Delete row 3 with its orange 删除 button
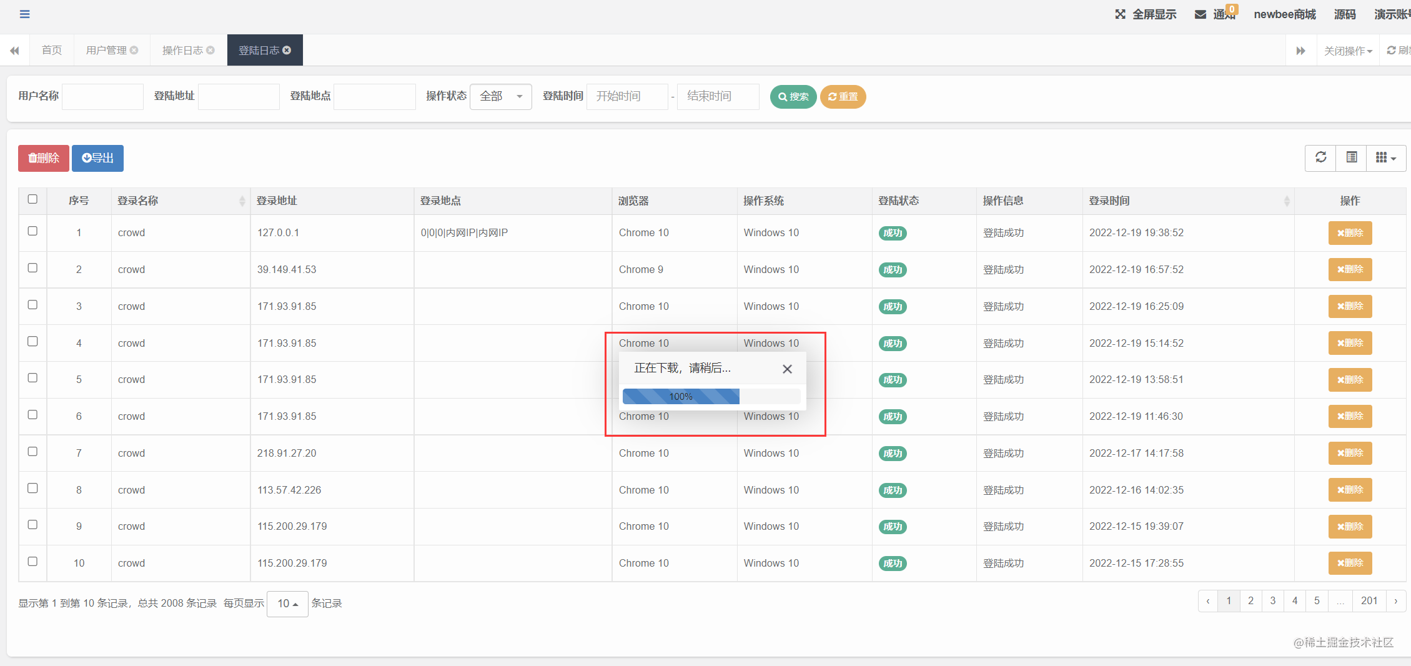The height and width of the screenshot is (666, 1411). 1350,306
